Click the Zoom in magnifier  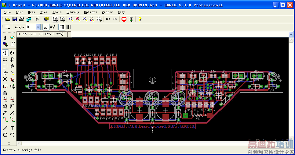coord(78,19)
